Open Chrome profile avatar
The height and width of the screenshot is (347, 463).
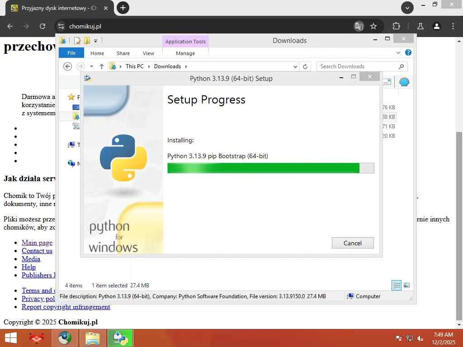coord(437,26)
